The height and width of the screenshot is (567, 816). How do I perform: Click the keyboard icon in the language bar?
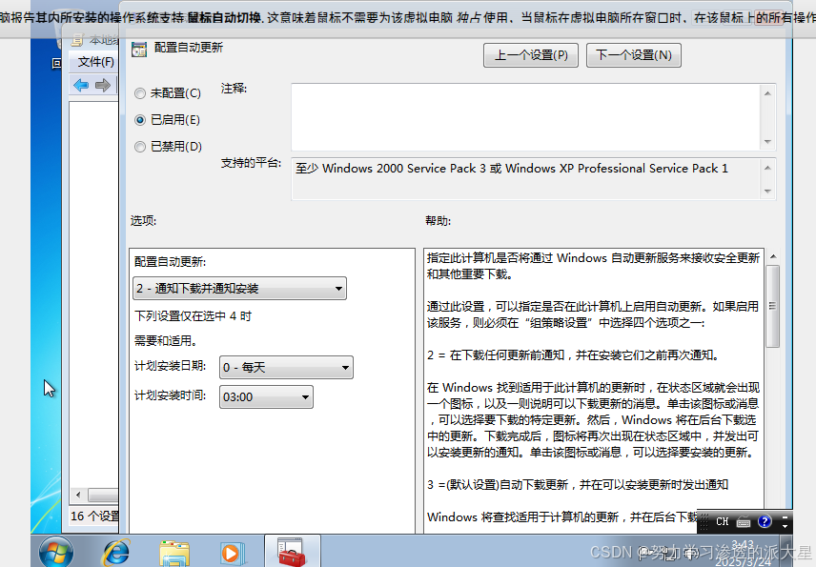point(744,522)
